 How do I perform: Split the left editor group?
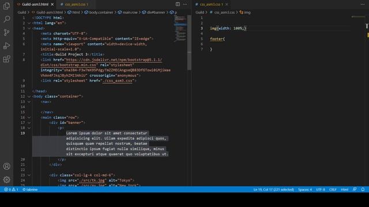(x=178, y=4)
